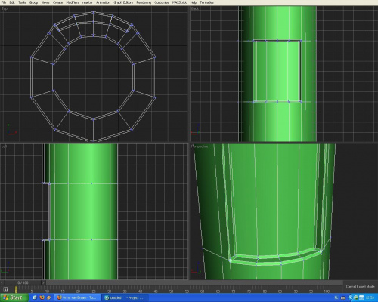Image resolution: width=378 pixels, height=302 pixels.
Task: Open the Graph Editors menu
Action: click(123, 2)
